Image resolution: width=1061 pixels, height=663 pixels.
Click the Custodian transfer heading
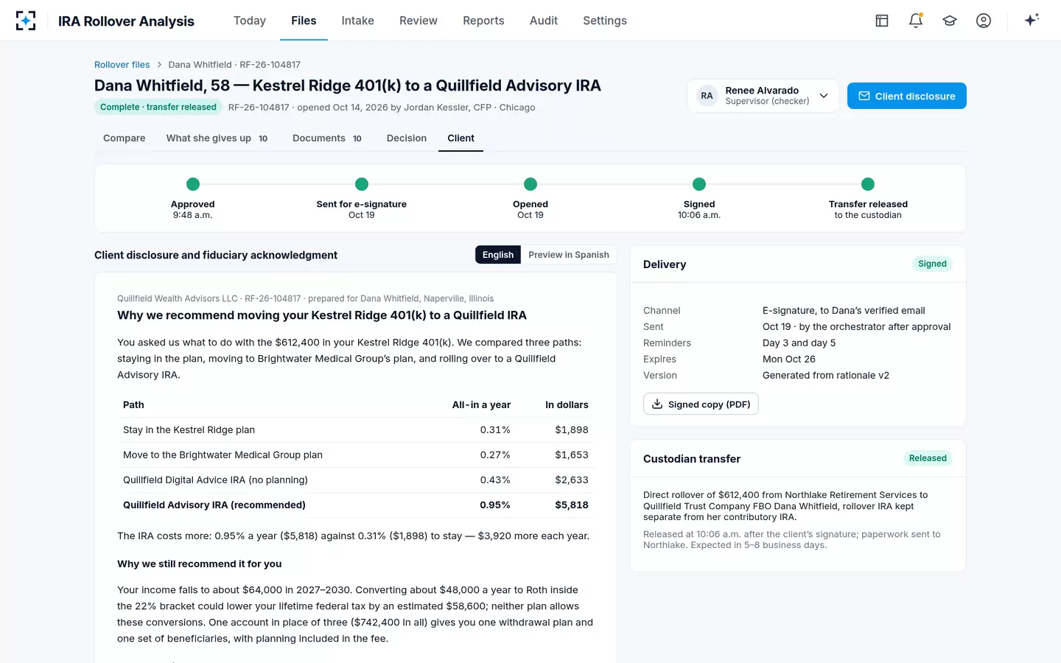[692, 459]
